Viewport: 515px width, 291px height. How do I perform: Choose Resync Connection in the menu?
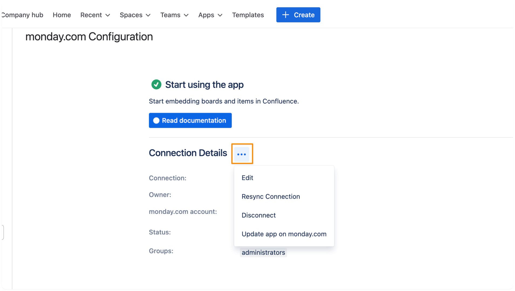point(284,197)
